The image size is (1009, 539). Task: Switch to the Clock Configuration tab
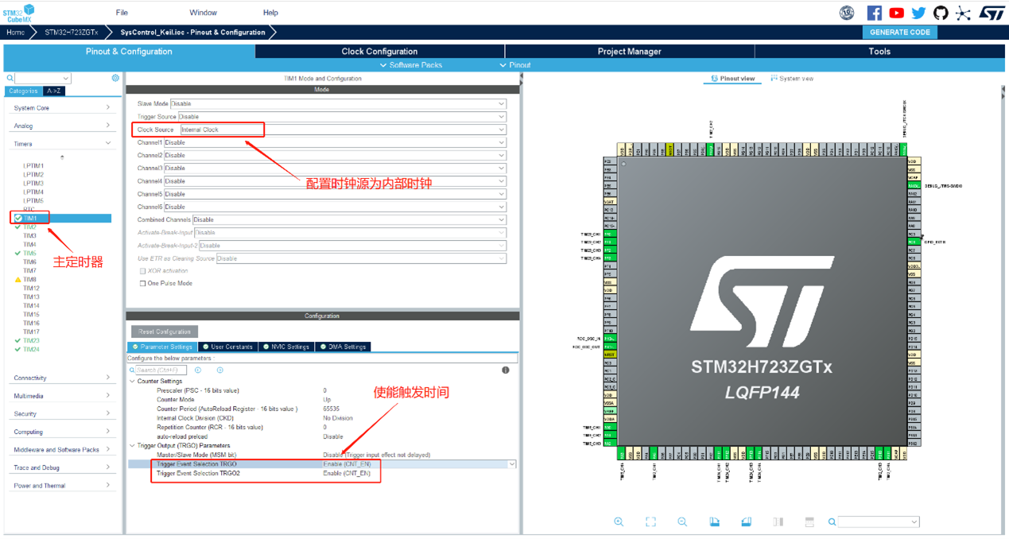[x=379, y=51]
